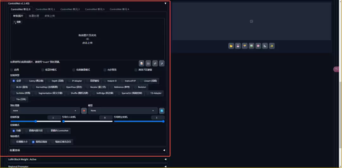The width and height of the screenshot is (342, 168).
Task: Select the SoftEdge control type
Action: 103,93
